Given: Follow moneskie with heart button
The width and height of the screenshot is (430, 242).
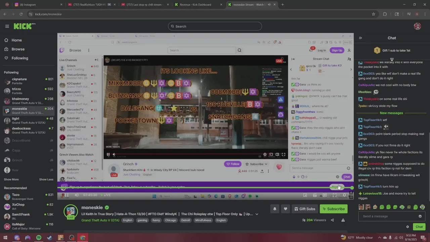Looking at the screenshot, I should click(286, 209).
